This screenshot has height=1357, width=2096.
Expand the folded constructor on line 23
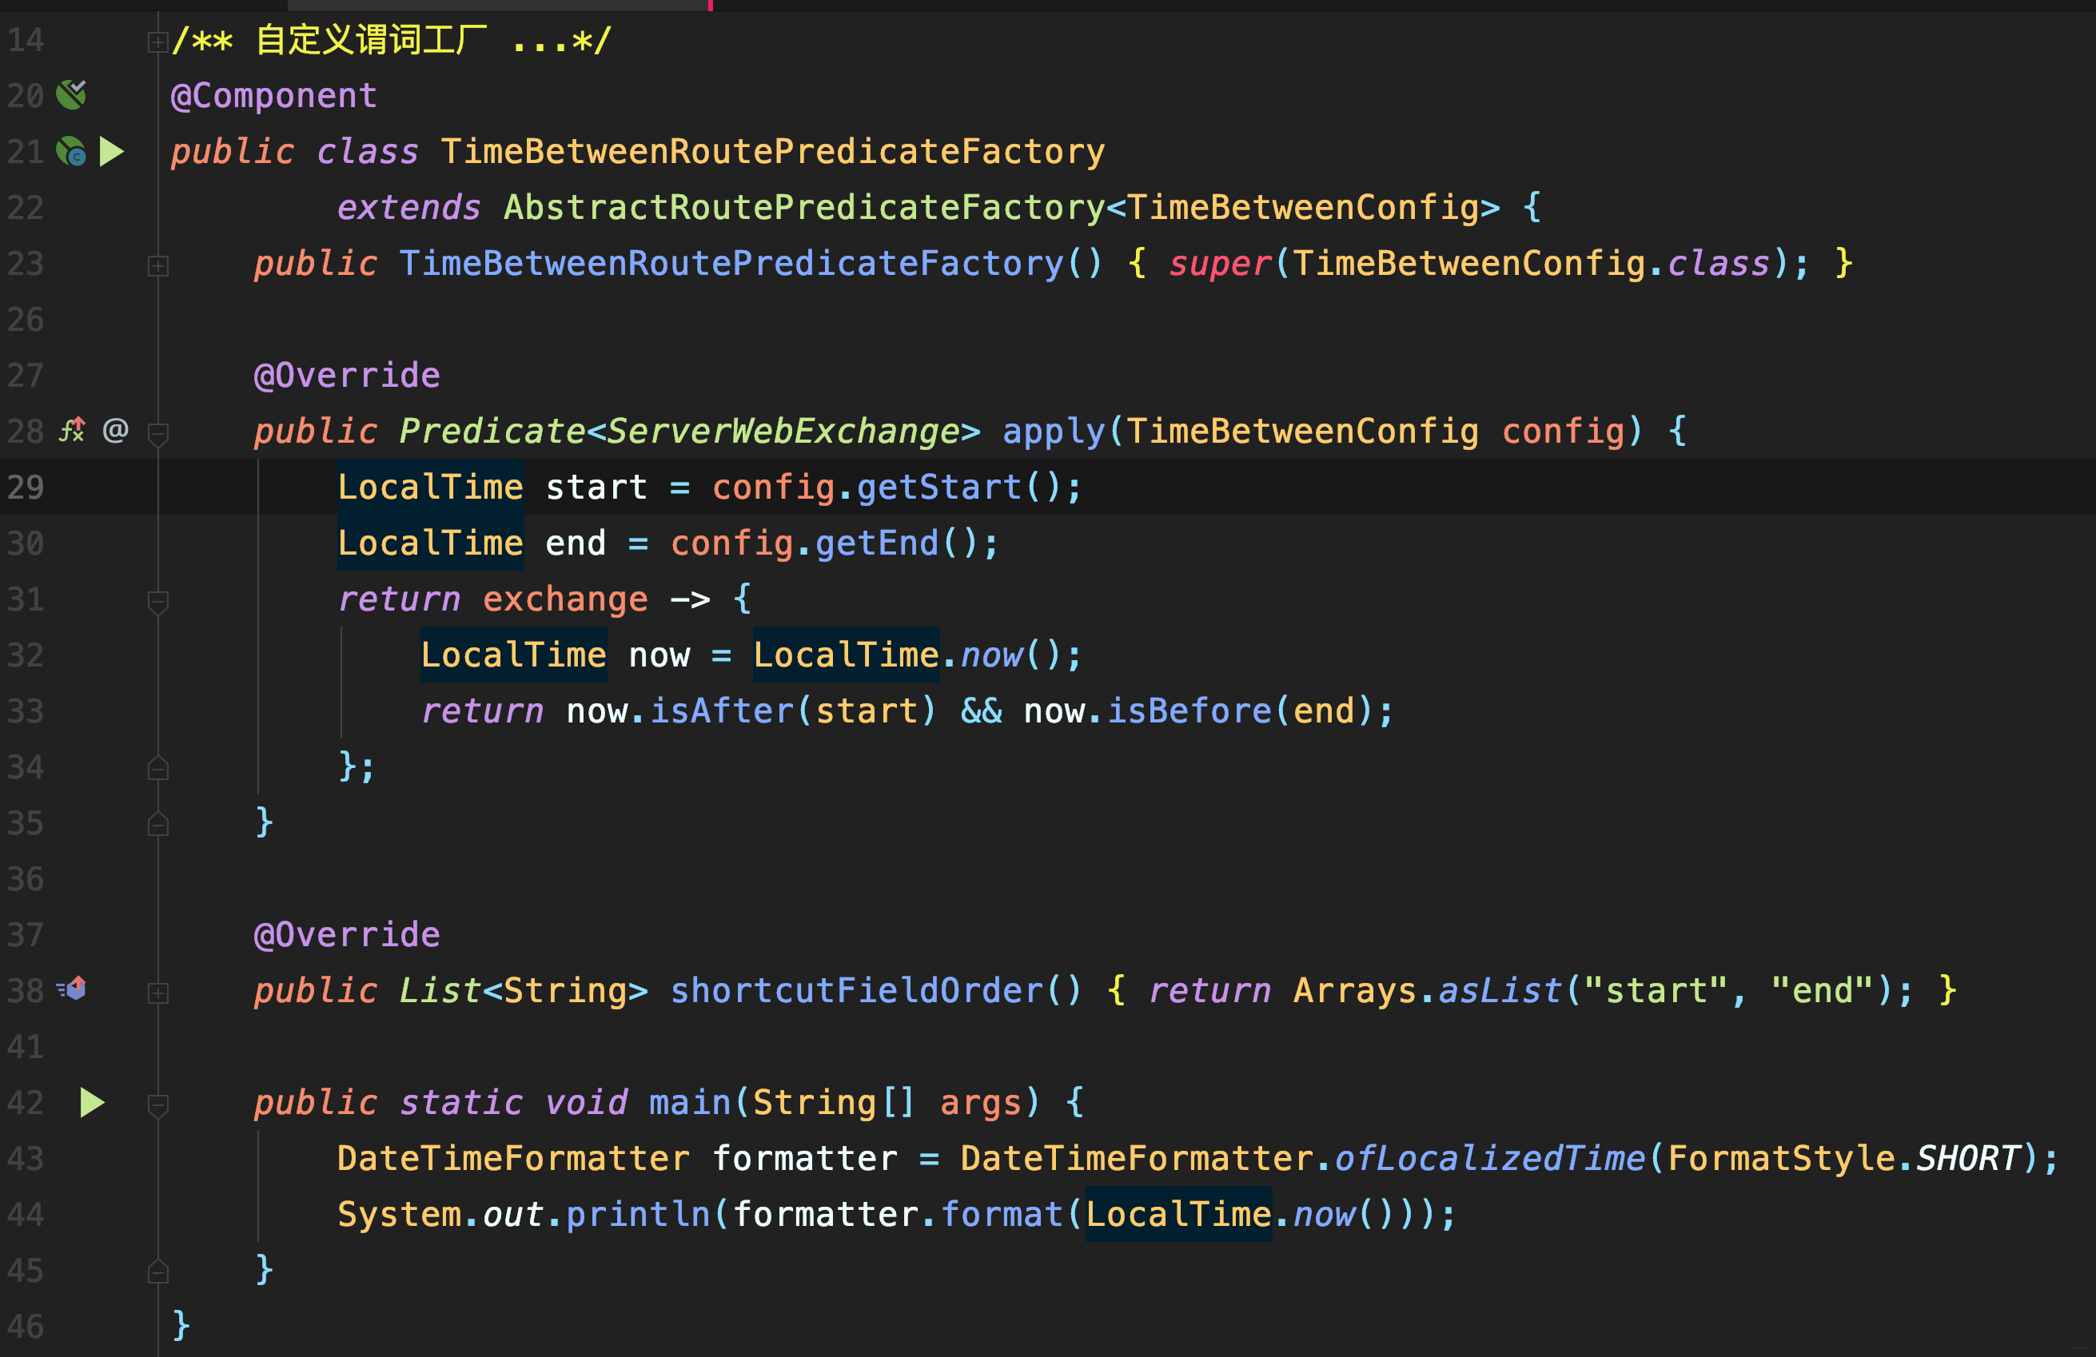(x=157, y=265)
